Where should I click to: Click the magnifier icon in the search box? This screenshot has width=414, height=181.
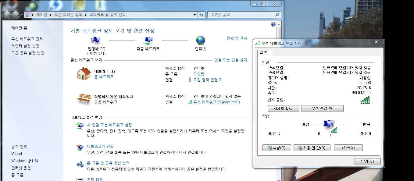pos(277,15)
